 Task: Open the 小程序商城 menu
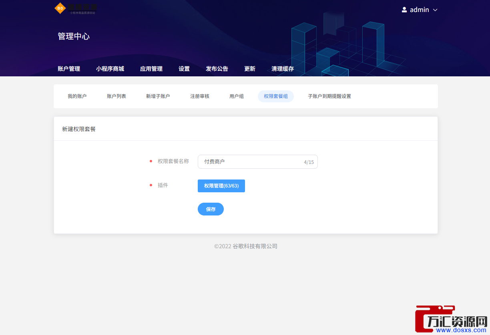coord(110,69)
